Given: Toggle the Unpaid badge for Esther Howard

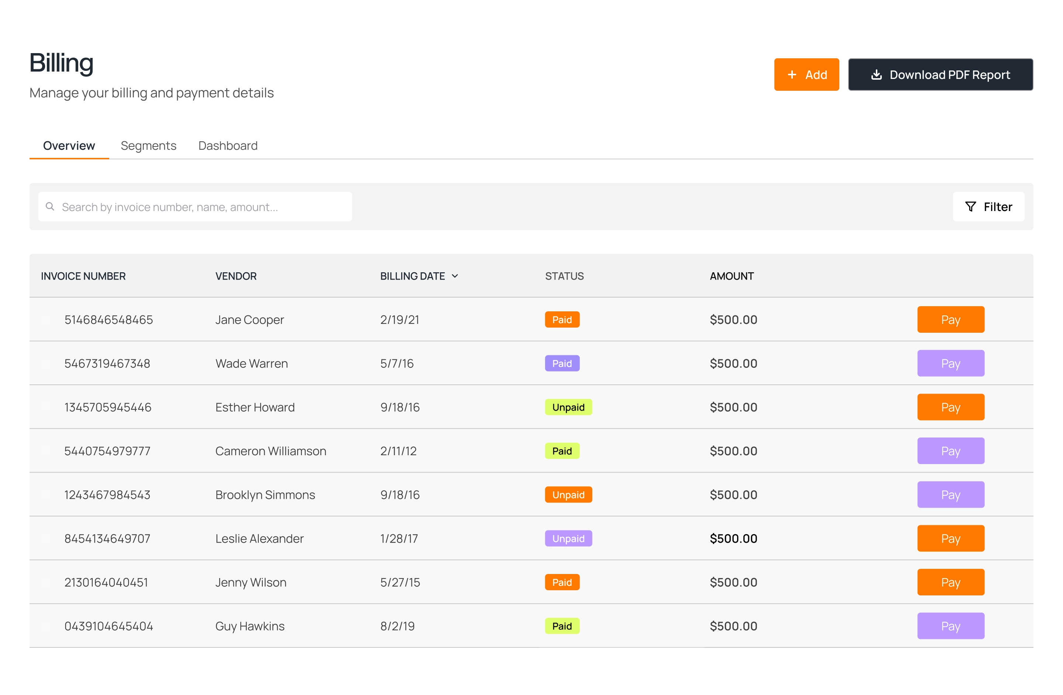Looking at the screenshot, I should [x=568, y=407].
